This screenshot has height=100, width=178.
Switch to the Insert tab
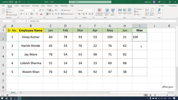[x=16, y=6]
